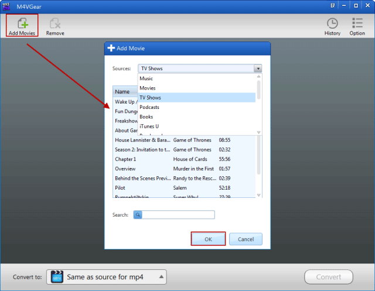
Task: Click 'House of Cards' show cell
Action: 190,159
